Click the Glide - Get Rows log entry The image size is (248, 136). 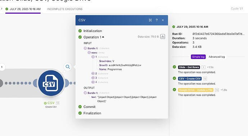(189, 67)
